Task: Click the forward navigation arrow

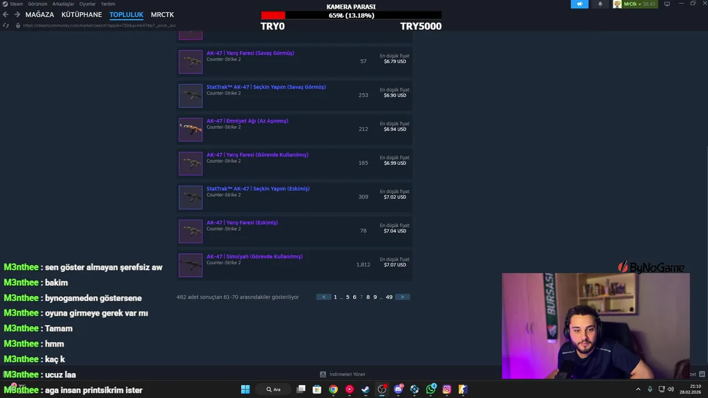Action: click(17, 14)
